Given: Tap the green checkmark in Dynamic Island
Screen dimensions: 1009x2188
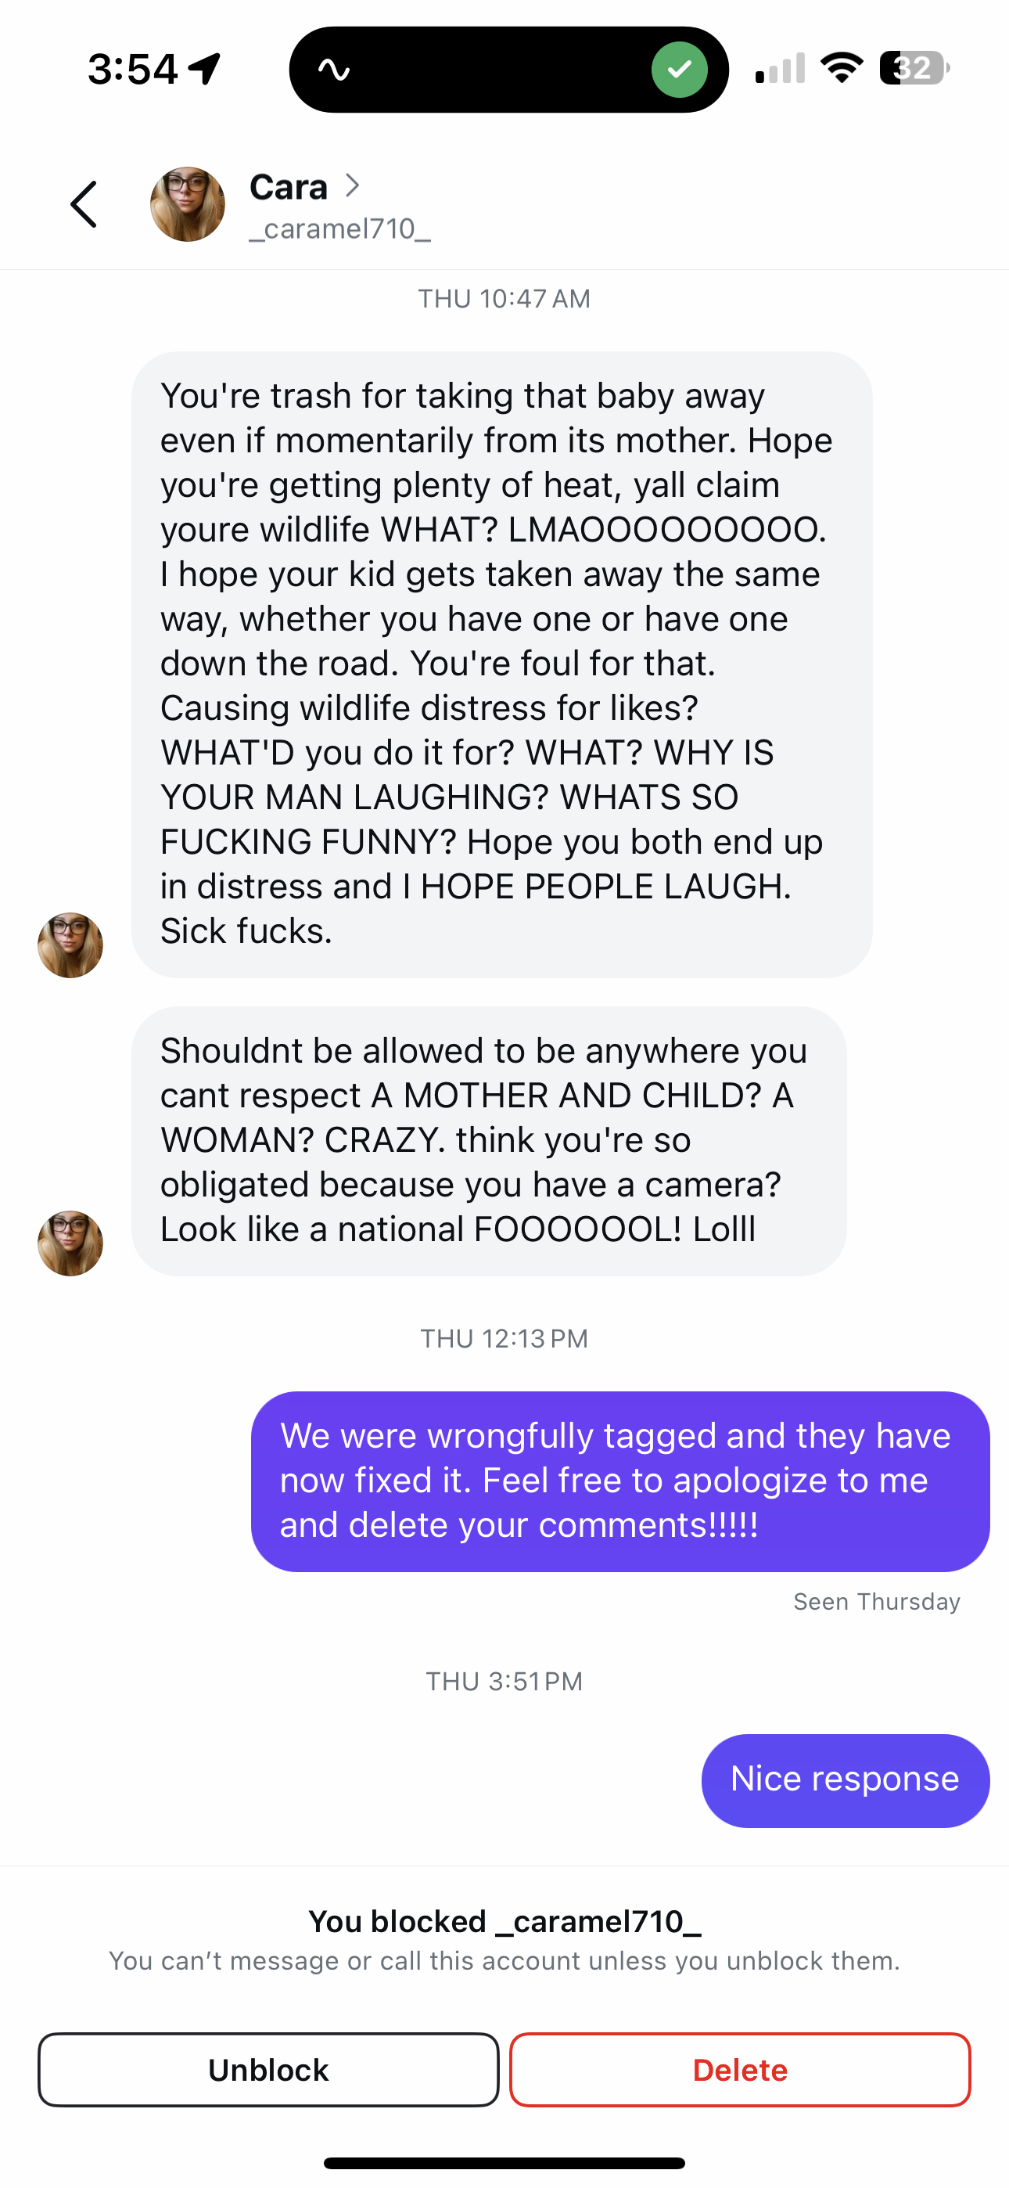Looking at the screenshot, I should [680, 70].
